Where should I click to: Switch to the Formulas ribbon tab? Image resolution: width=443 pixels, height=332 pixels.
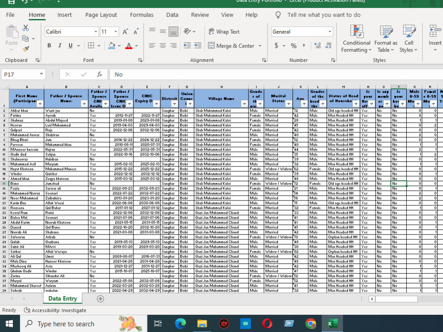coord(142,15)
